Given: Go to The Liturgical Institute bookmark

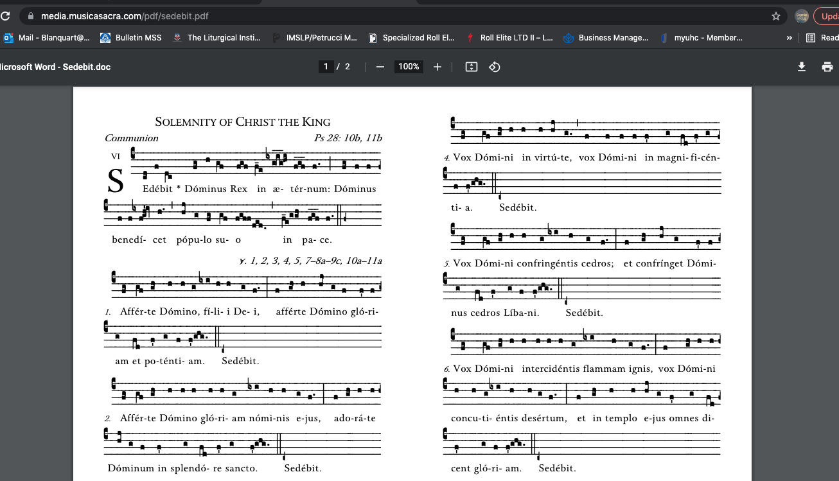Looking at the screenshot, I should pos(217,38).
